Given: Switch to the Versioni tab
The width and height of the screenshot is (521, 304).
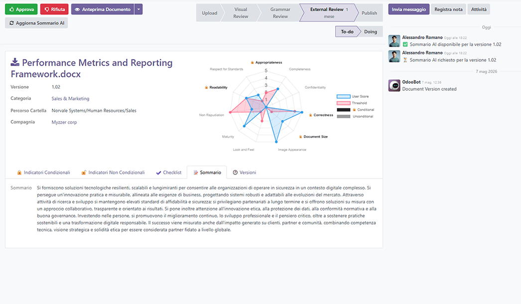Looking at the screenshot, I should [244, 172].
